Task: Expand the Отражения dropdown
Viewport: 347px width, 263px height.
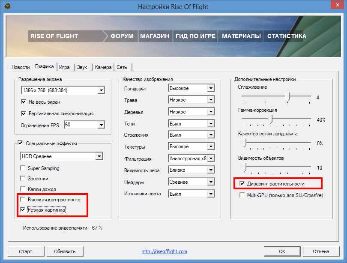Action: pos(191,135)
